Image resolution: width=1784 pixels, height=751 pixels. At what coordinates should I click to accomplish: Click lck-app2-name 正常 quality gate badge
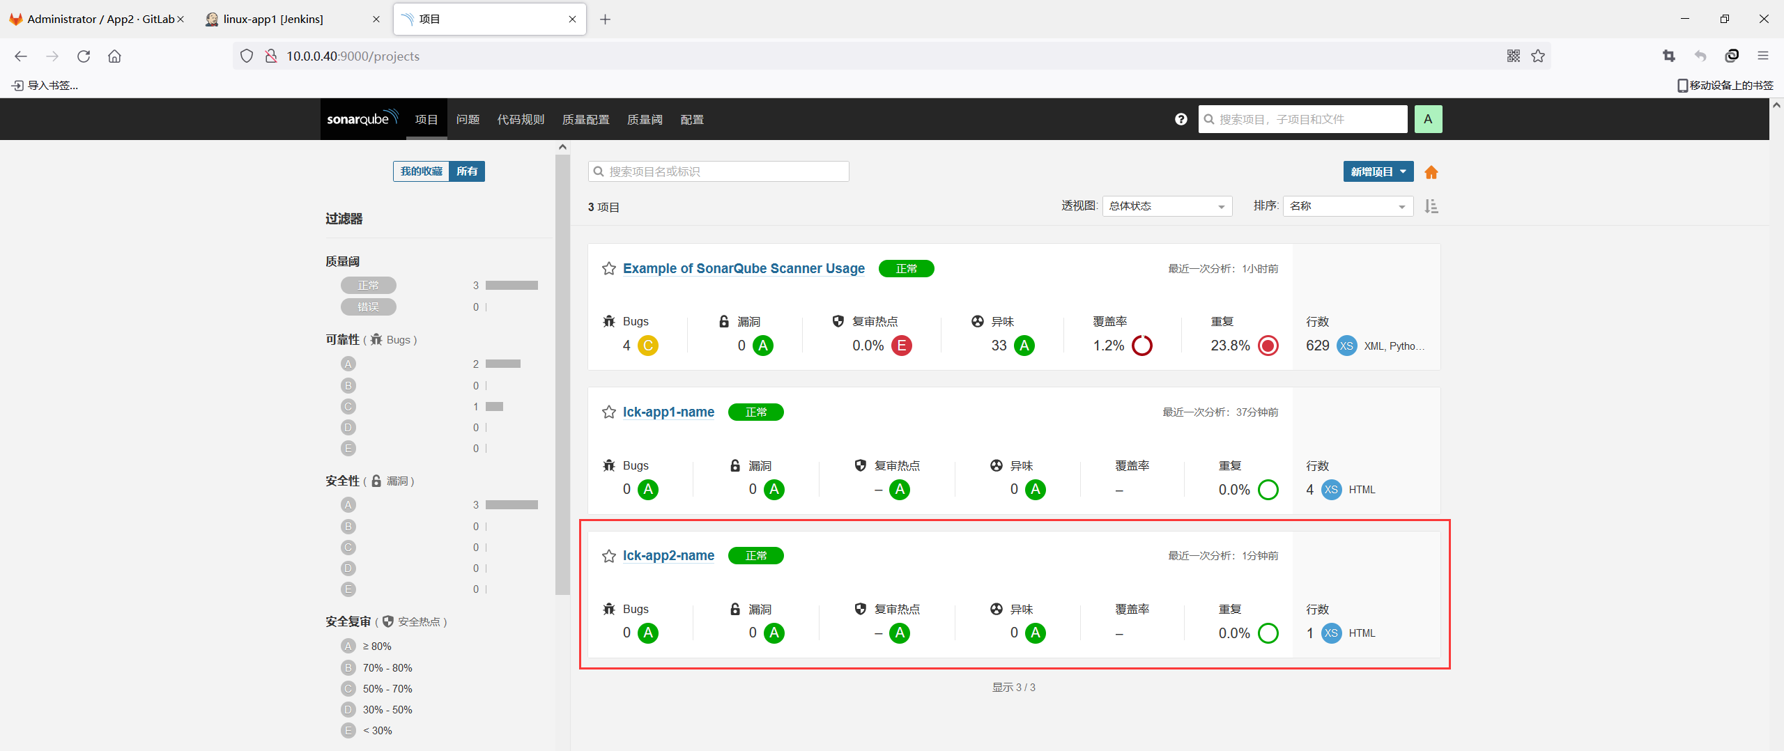756,556
